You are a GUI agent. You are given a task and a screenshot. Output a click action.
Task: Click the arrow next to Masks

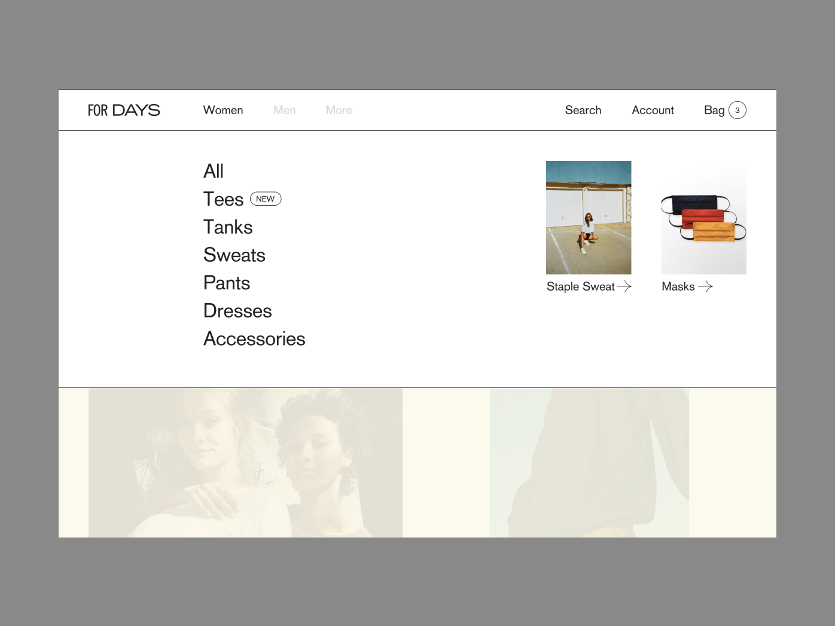click(x=705, y=286)
